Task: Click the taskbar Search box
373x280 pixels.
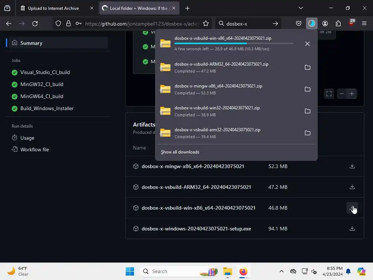Action: [179, 271]
